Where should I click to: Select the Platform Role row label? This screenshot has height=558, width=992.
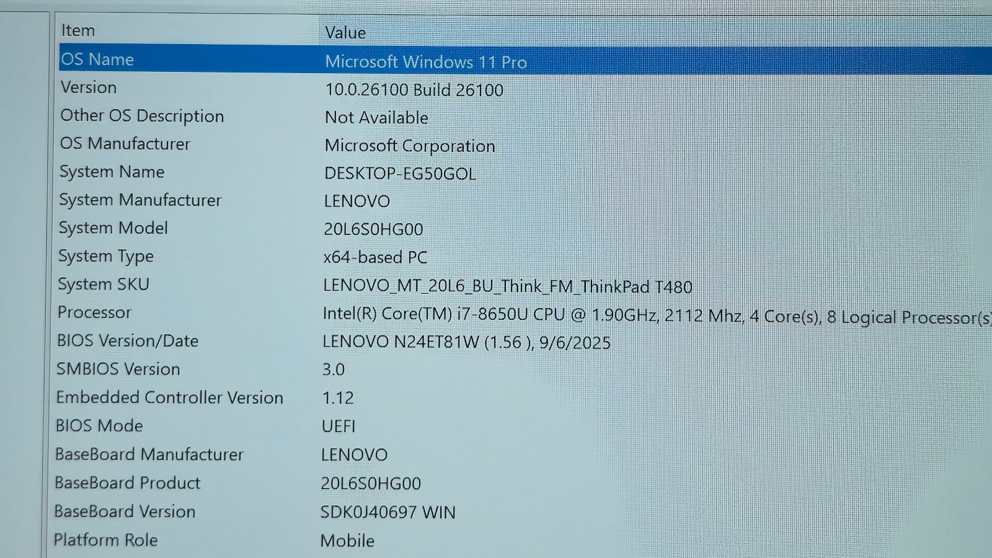point(106,540)
